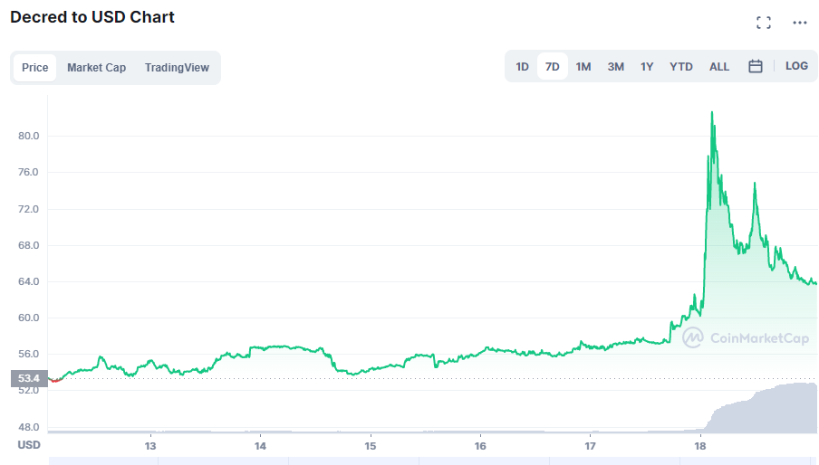Open the three-dot more options menu

click(800, 23)
